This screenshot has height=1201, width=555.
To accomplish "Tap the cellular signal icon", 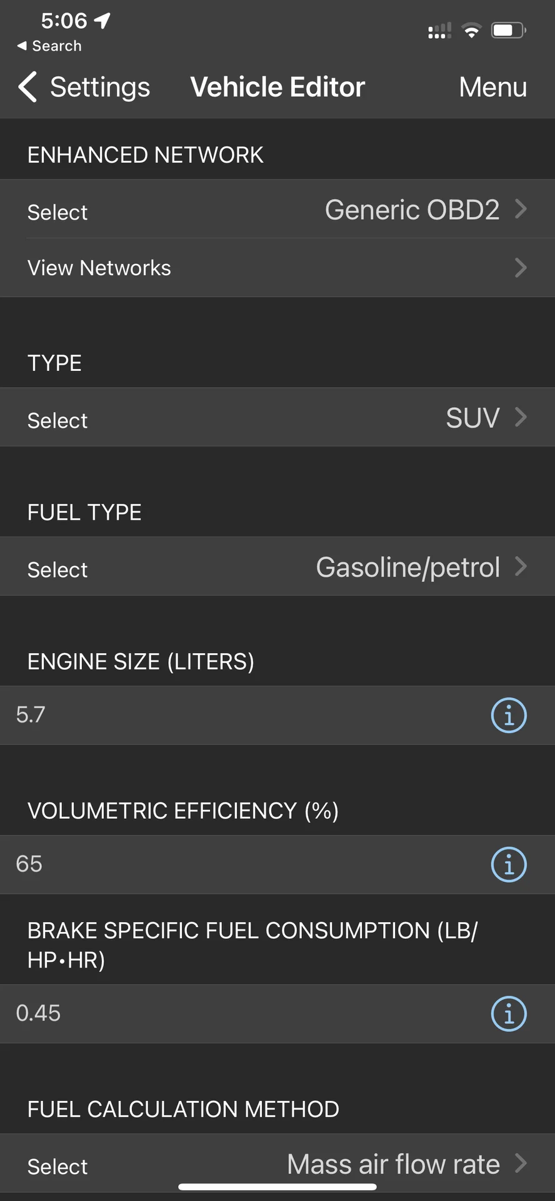I will coord(439,31).
